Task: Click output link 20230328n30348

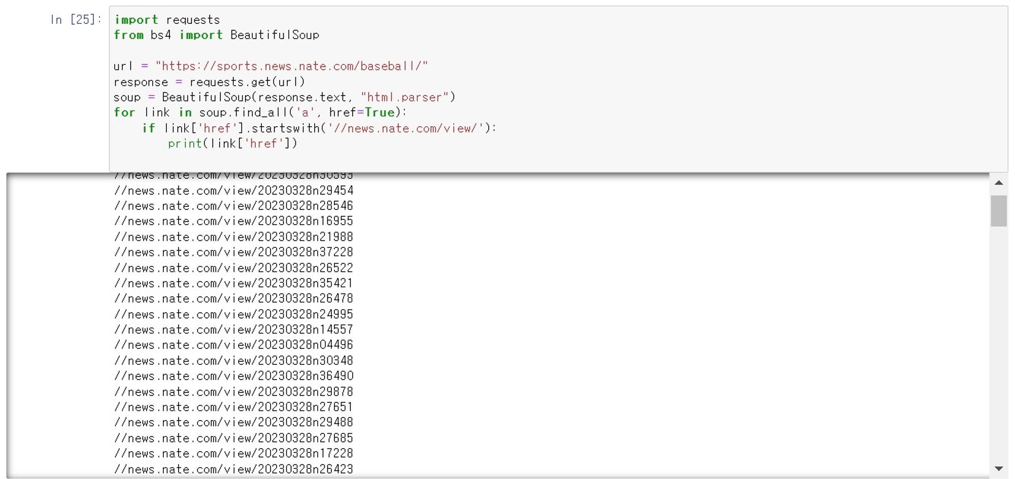Action: point(234,360)
